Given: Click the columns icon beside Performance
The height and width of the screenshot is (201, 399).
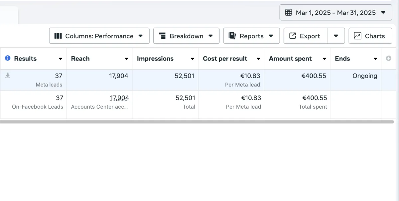Looking at the screenshot, I should click(58, 36).
